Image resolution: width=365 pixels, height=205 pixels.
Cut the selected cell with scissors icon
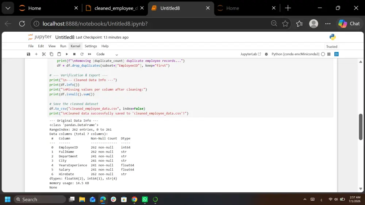coord(44,54)
